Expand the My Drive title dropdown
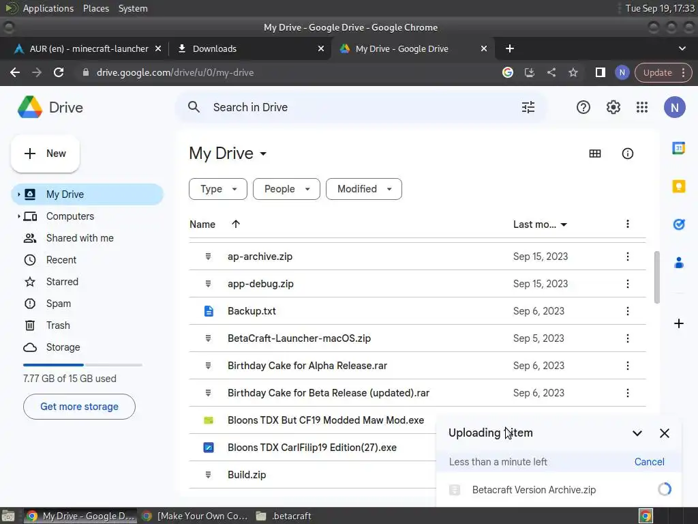This screenshot has width=698, height=524. click(263, 154)
